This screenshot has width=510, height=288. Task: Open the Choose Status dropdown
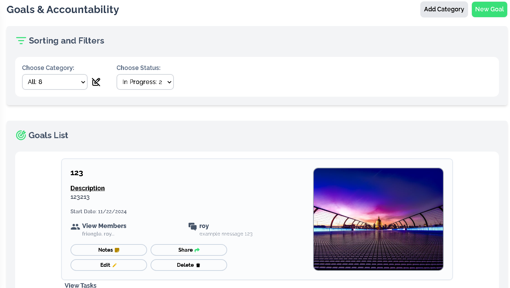pyautogui.click(x=145, y=82)
